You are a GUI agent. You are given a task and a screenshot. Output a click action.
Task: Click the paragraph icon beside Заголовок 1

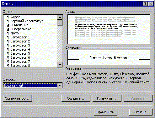[x=8, y=37]
